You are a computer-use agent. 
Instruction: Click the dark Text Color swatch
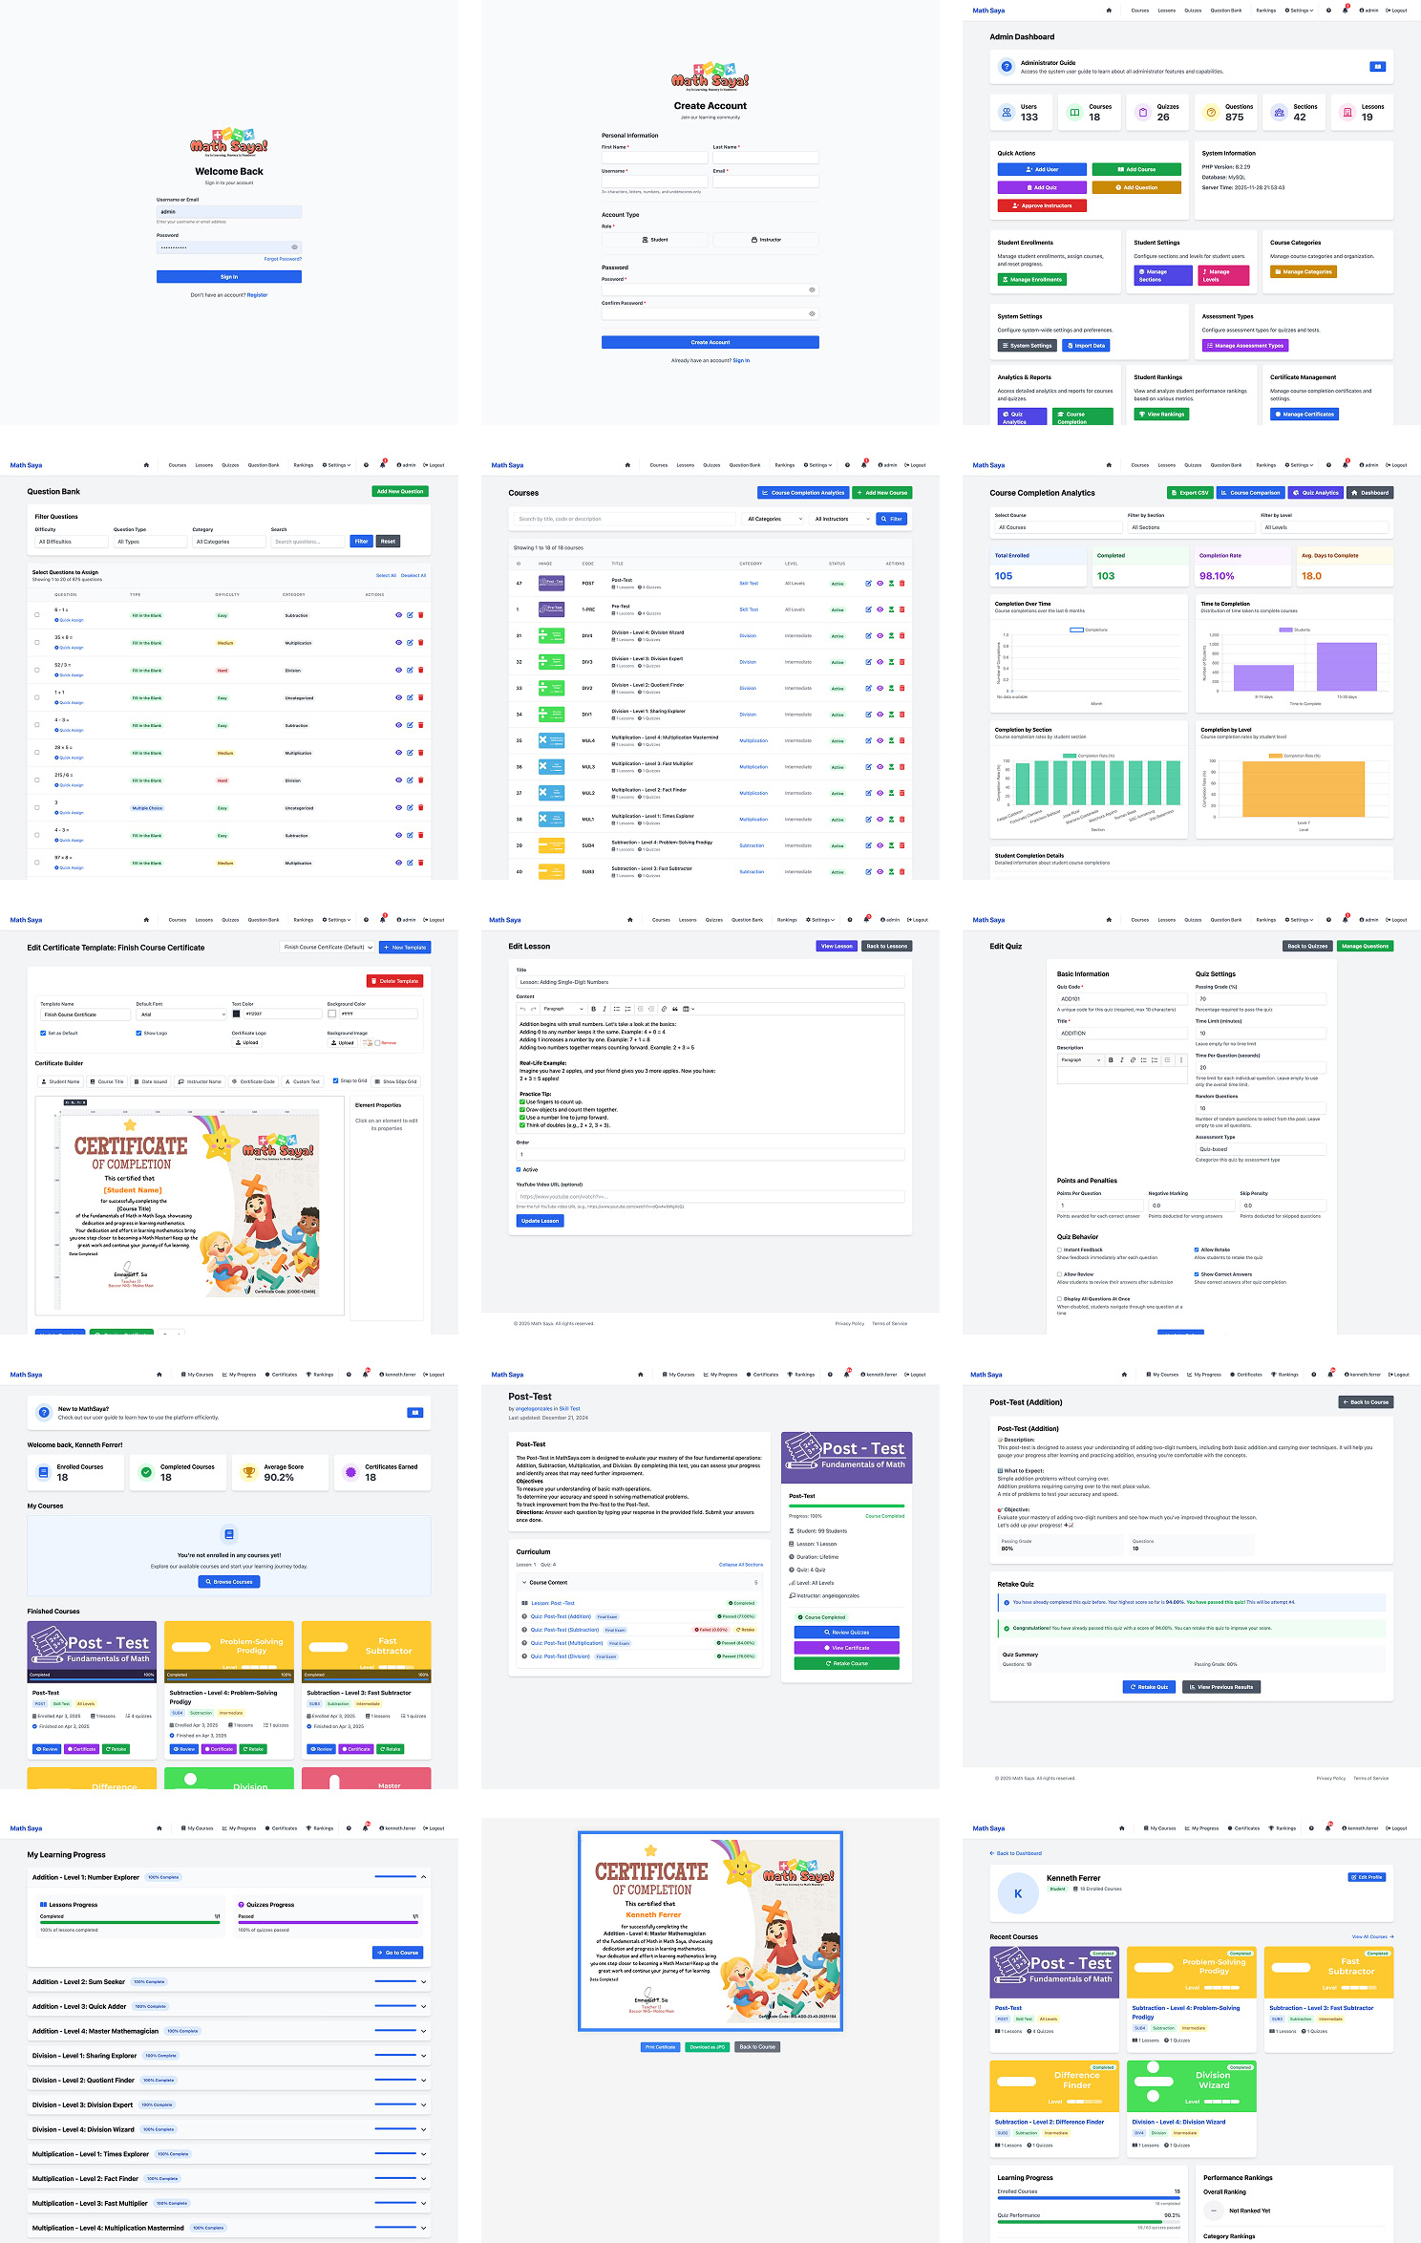[237, 1015]
